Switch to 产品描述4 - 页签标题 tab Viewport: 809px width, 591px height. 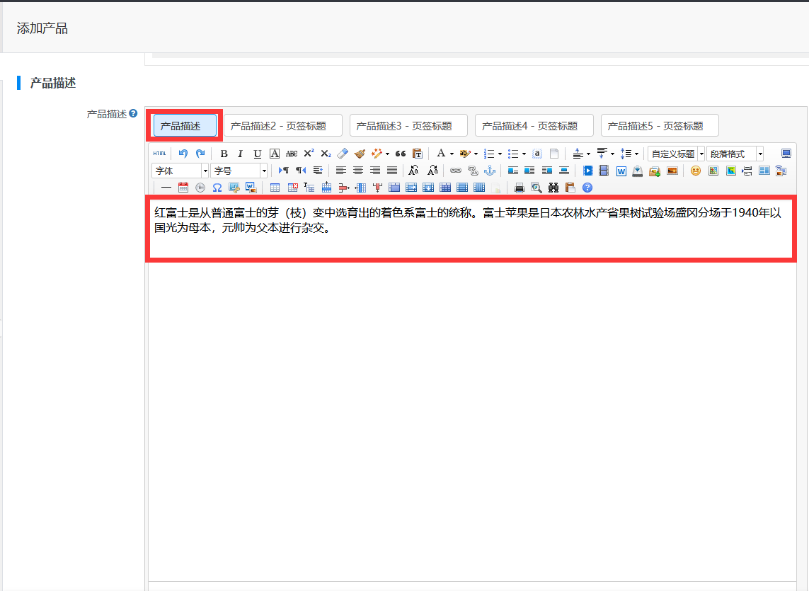(534, 126)
